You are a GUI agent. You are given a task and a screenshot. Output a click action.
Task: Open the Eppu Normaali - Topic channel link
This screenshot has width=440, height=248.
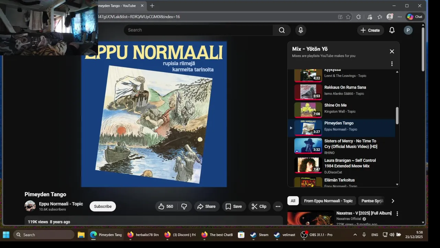pos(61,204)
